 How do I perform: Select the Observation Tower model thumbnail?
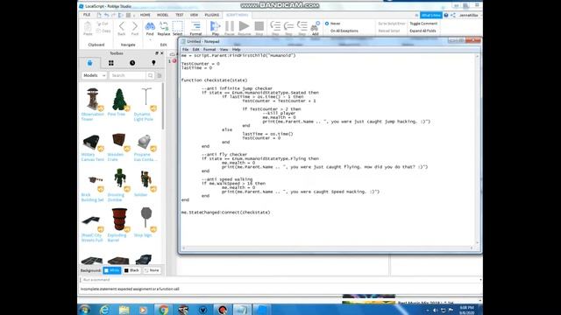pos(92,99)
